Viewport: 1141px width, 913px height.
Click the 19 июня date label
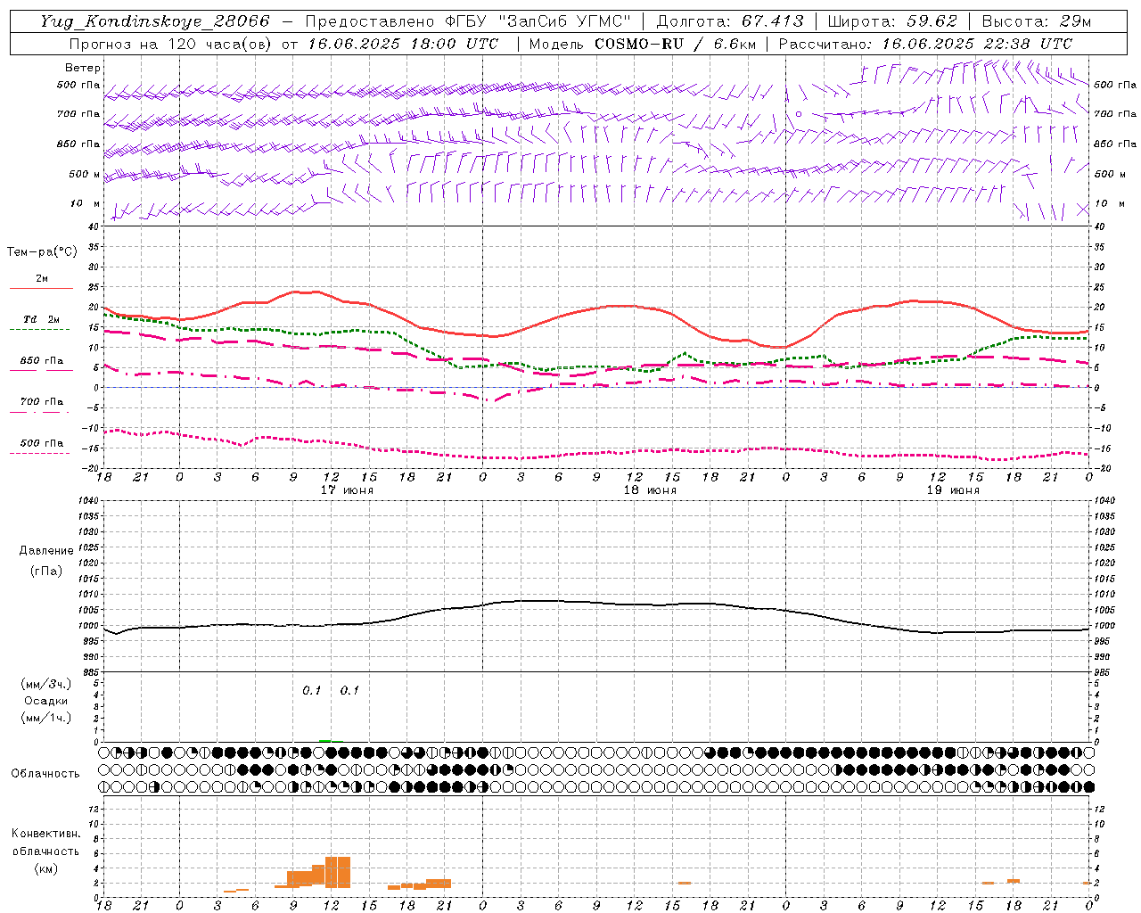click(x=953, y=490)
